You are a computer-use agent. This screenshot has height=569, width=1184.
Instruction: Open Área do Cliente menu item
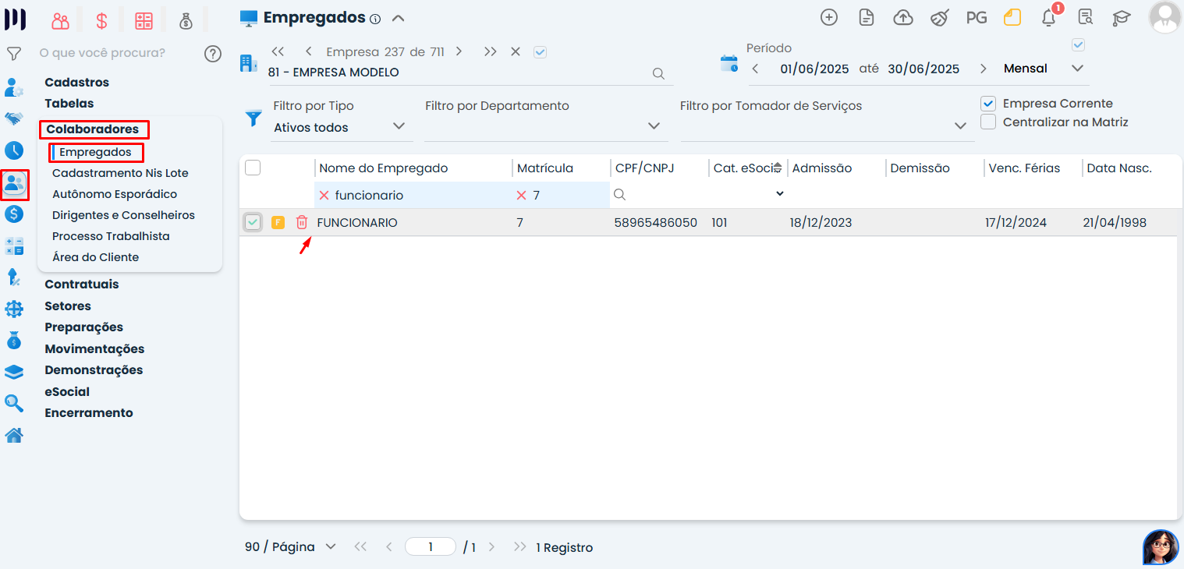pyautogui.click(x=95, y=257)
